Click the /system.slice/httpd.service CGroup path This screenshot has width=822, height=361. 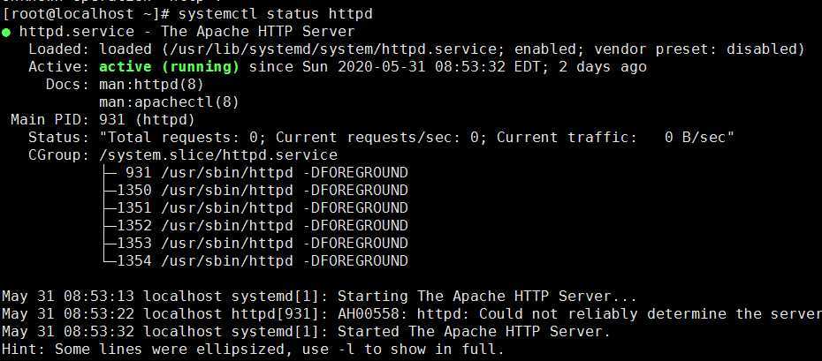(218, 155)
